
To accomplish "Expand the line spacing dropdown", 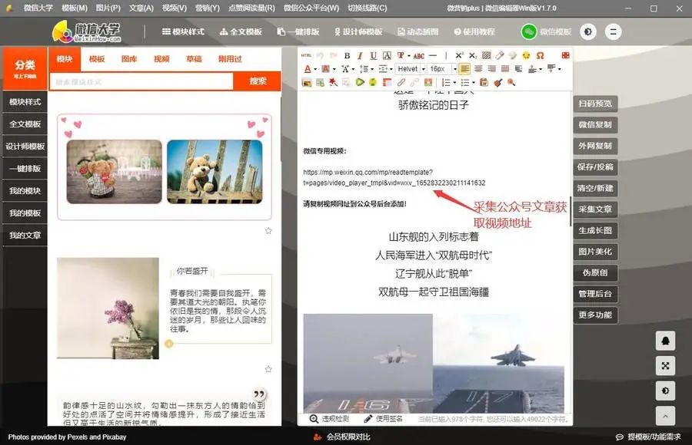I will coord(372,69).
